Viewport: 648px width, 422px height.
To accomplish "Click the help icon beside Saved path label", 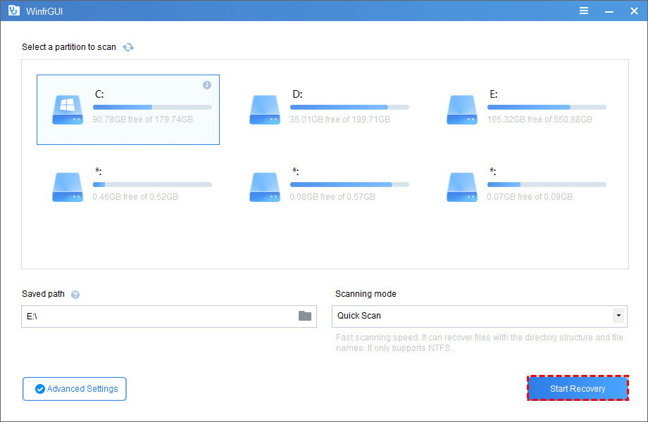I will click(75, 294).
